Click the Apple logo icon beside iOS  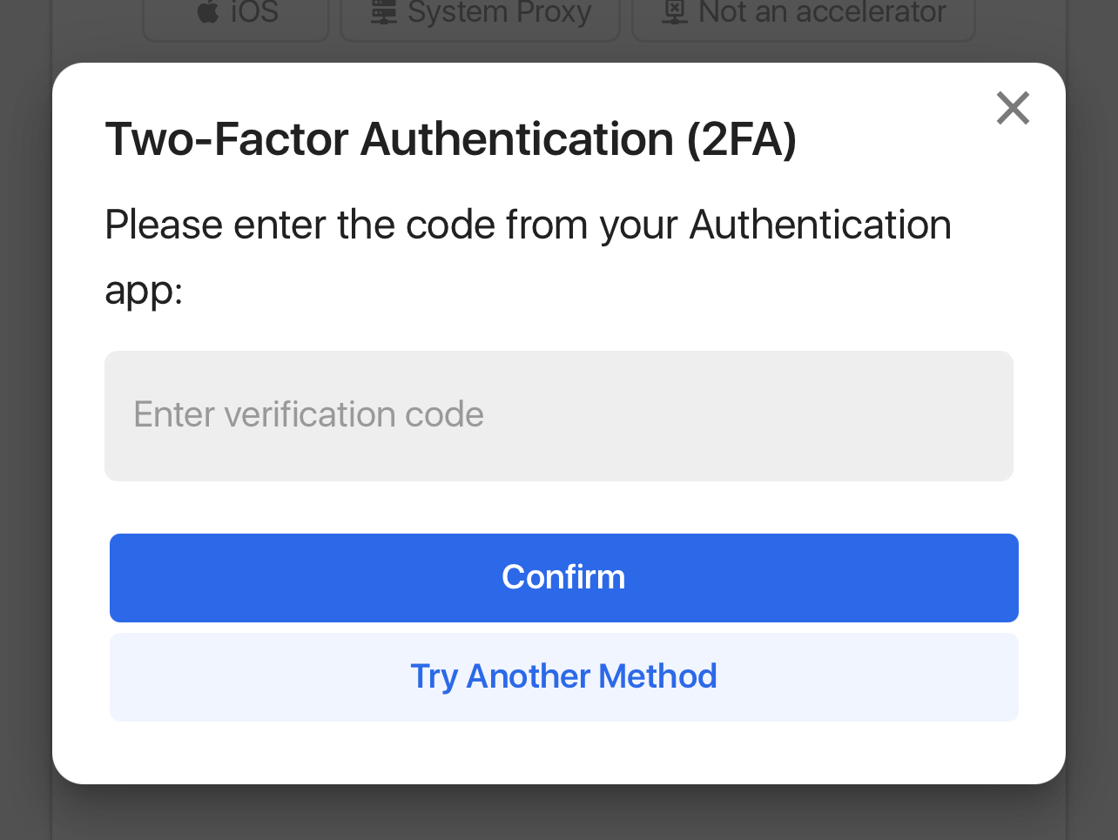(x=208, y=12)
